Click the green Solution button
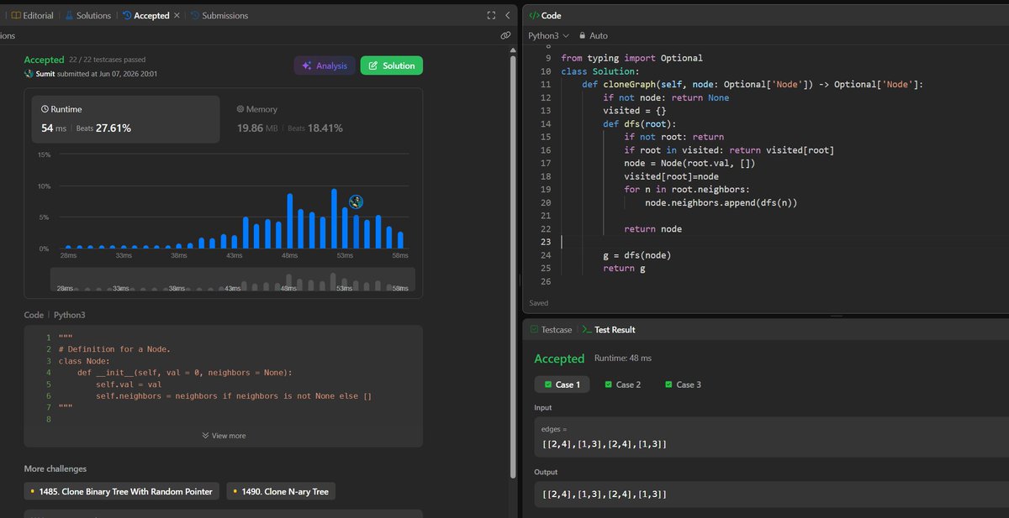This screenshot has width=1009, height=518. click(391, 65)
